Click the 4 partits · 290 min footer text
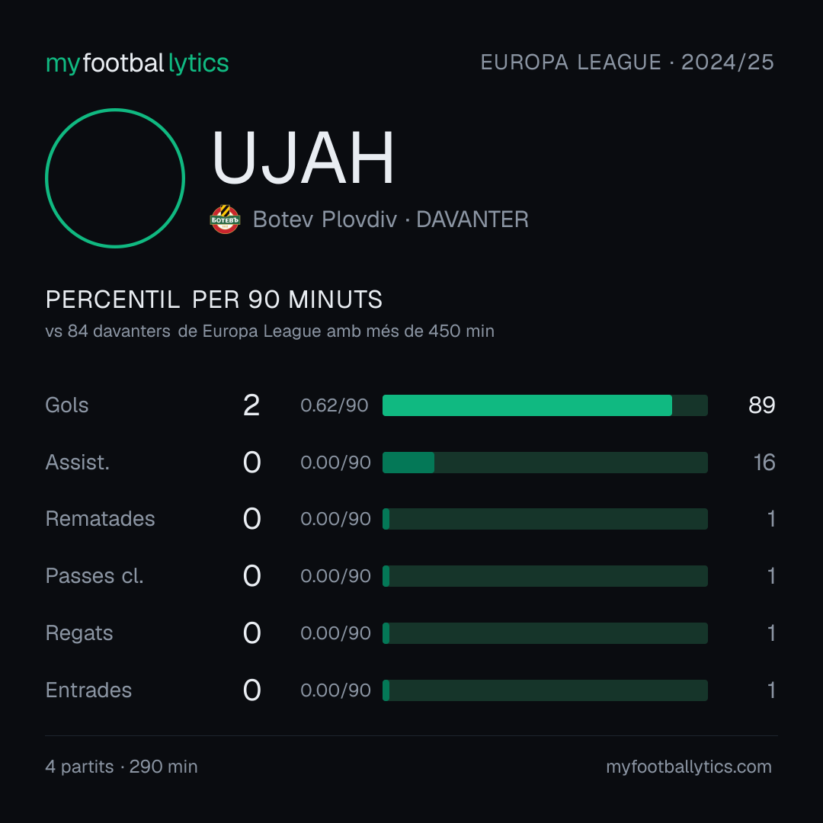This screenshot has width=823, height=823. pyautogui.click(x=121, y=767)
